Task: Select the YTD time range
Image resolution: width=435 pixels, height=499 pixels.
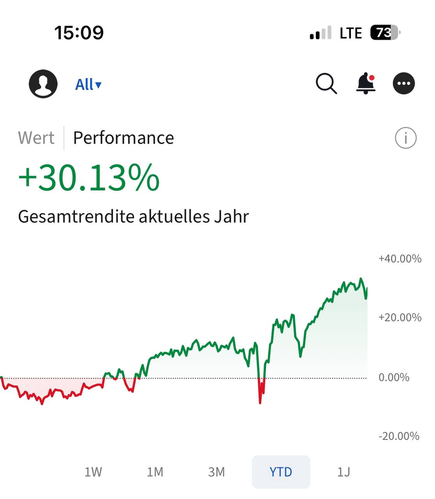Action: [x=281, y=472]
